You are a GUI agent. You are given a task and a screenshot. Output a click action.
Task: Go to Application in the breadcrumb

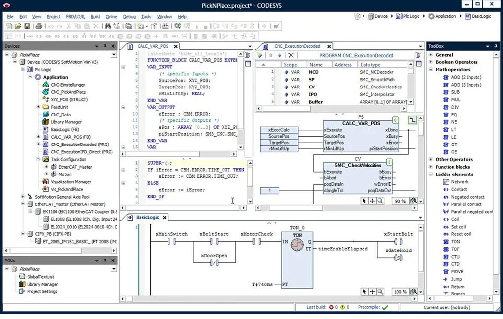coord(443,16)
